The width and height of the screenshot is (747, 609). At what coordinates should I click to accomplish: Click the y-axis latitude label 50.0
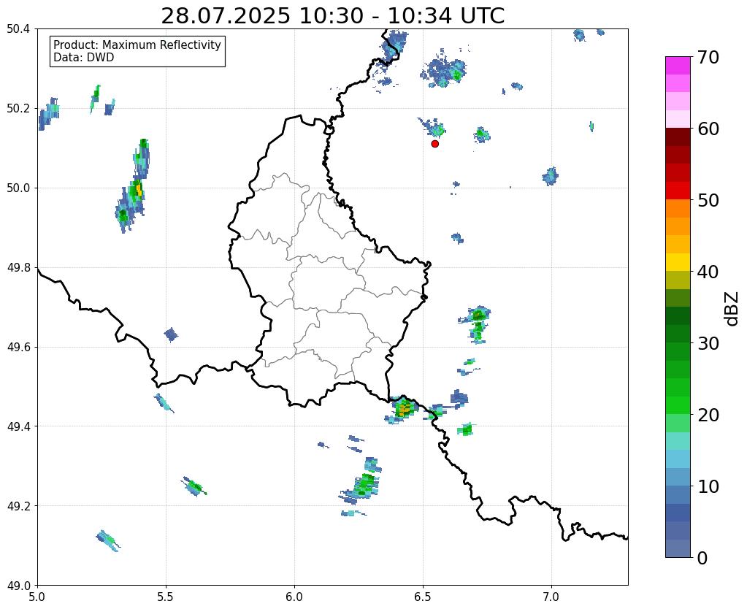point(18,188)
